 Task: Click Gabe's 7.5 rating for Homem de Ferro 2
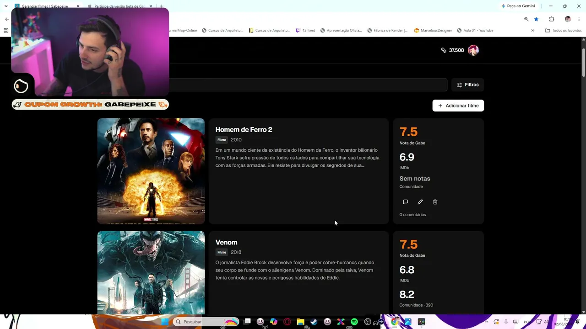click(x=408, y=132)
